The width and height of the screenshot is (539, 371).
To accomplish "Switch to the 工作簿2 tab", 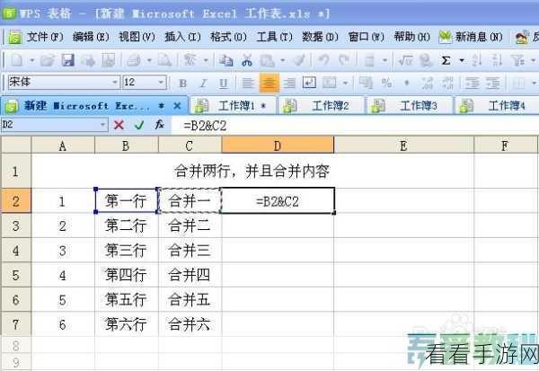I will tap(322, 105).
